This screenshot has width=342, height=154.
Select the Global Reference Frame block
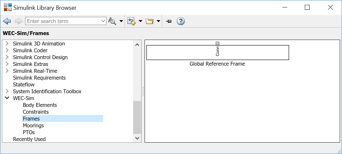pyautogui.click(x=218, y=53)
